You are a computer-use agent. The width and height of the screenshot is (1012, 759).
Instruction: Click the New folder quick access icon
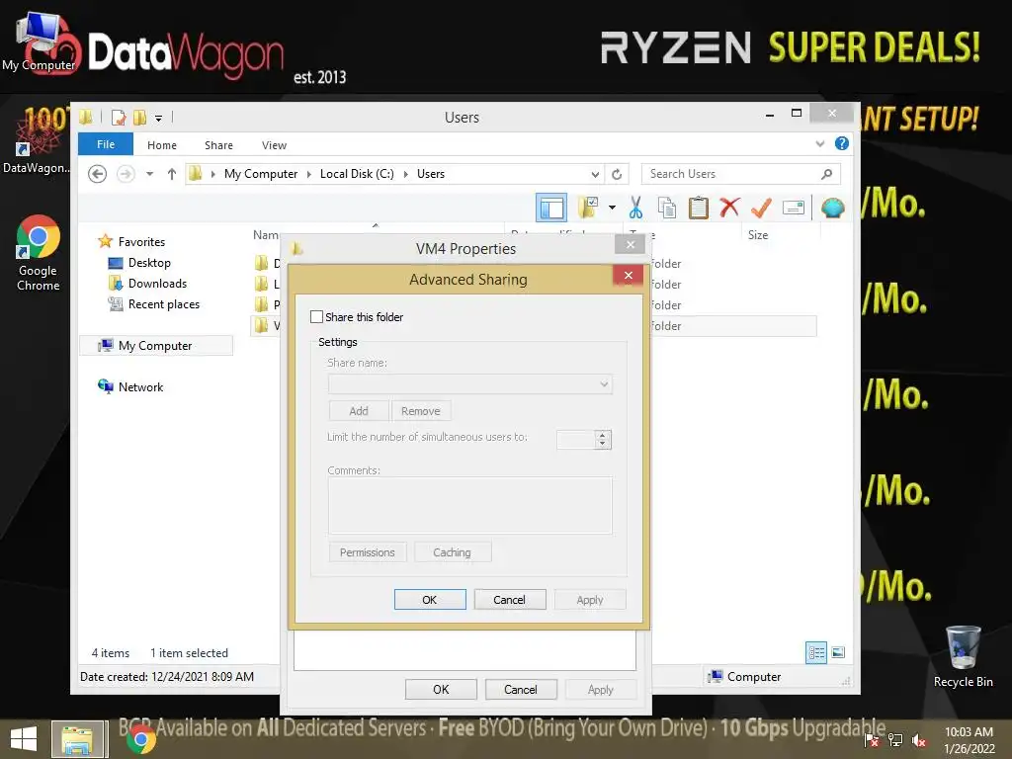point(140,118)
